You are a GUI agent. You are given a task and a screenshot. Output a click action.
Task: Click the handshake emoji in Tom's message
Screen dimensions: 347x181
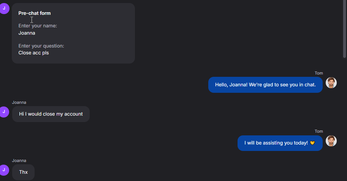tap(312, 143)
